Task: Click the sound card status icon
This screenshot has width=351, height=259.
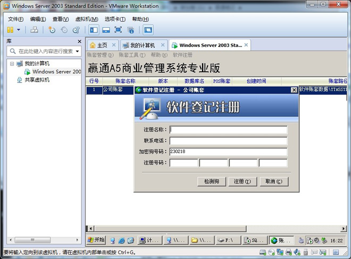Action: (297, 253)
